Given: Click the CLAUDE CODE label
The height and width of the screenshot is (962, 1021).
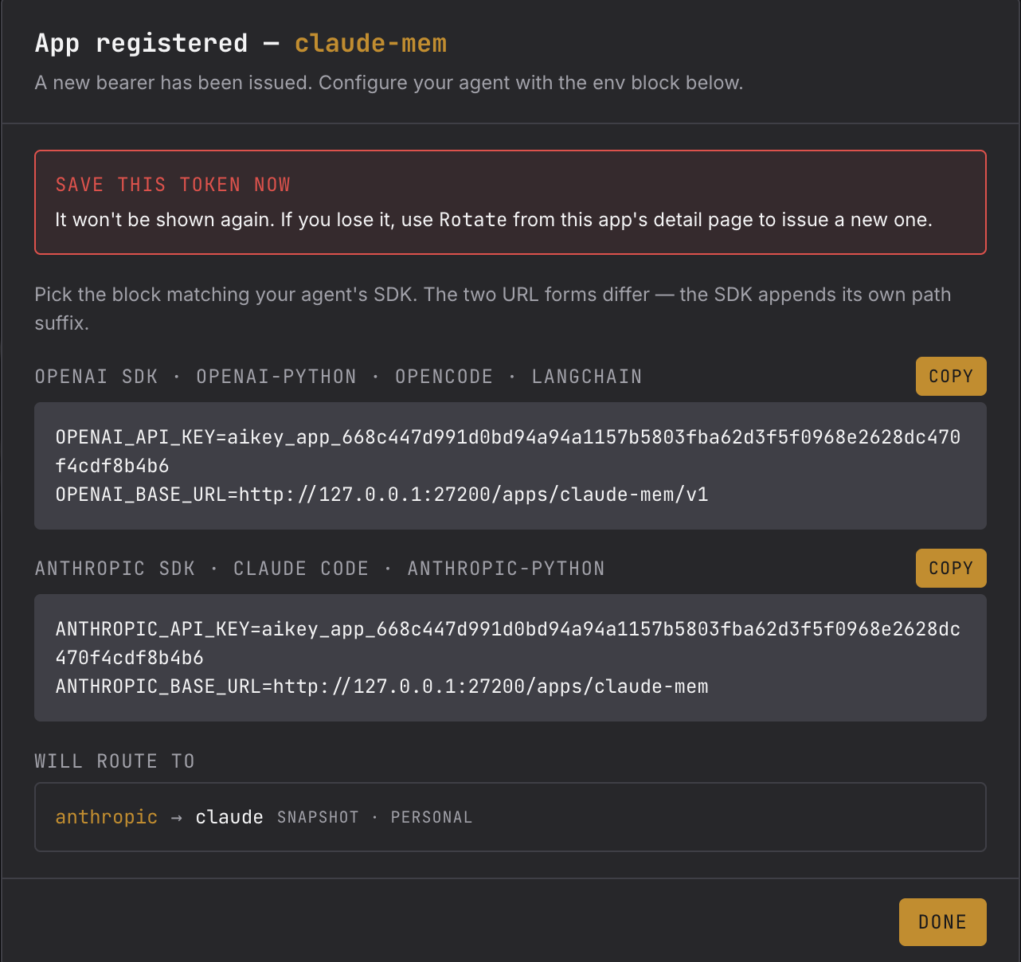Looking at the screenshot, I should 301,569.
